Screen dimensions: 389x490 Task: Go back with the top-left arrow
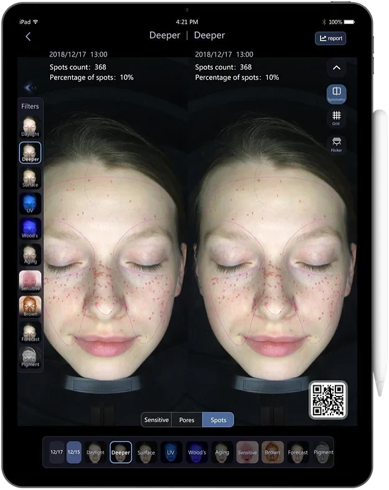click(x=28, y=37)
